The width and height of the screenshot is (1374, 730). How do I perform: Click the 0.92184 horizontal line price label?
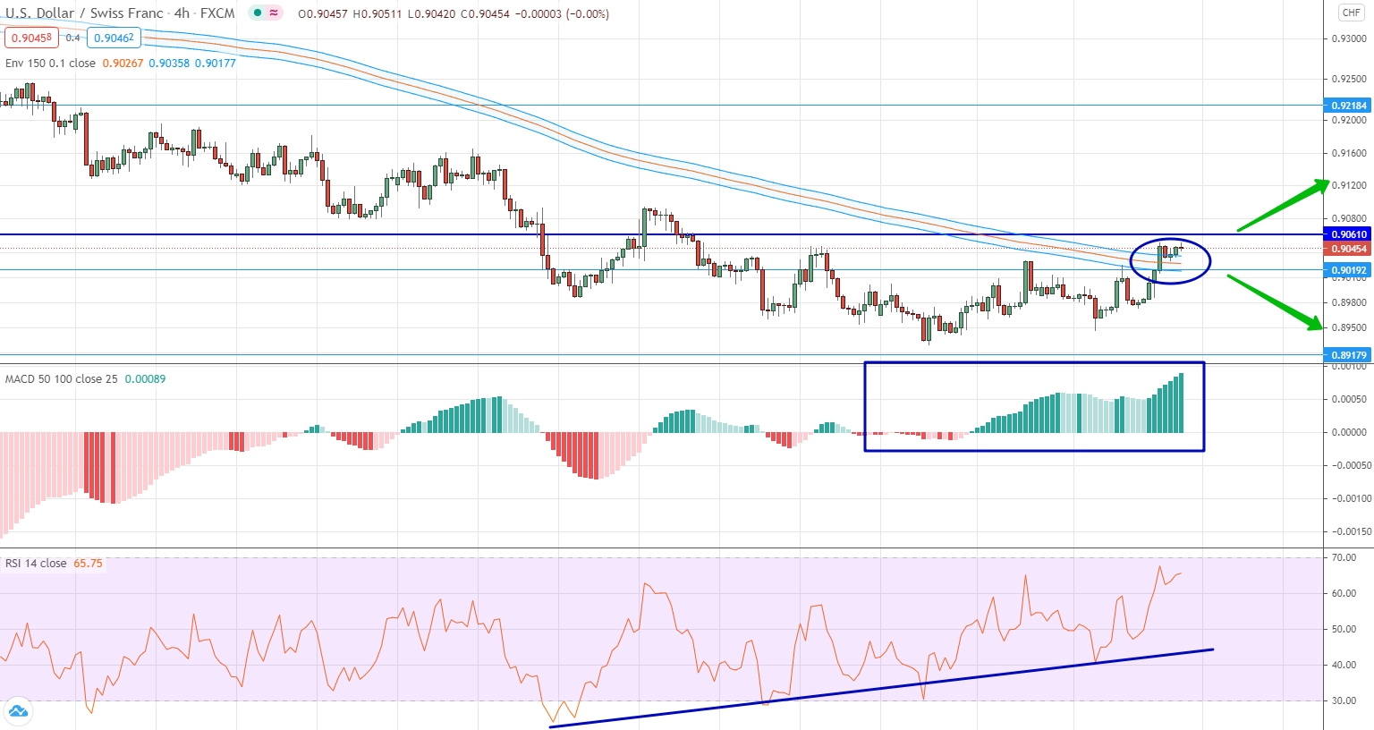click(x=1349, y=106)
